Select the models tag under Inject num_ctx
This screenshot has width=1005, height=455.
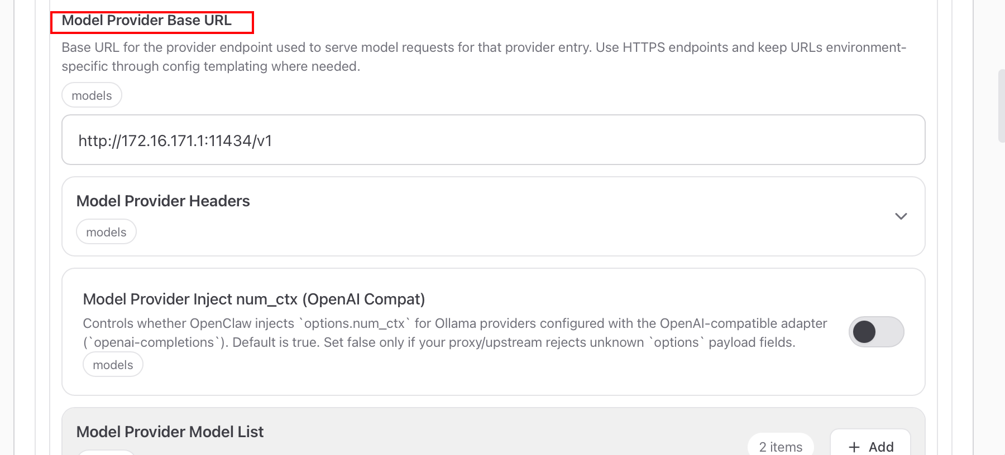(x=113, y=365)
